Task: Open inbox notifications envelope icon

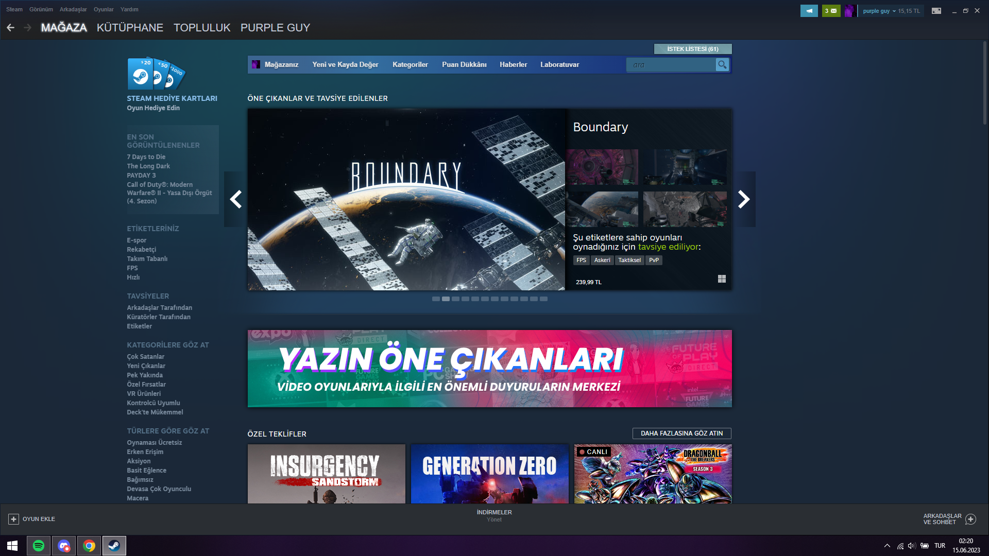Action: (831, 11)
